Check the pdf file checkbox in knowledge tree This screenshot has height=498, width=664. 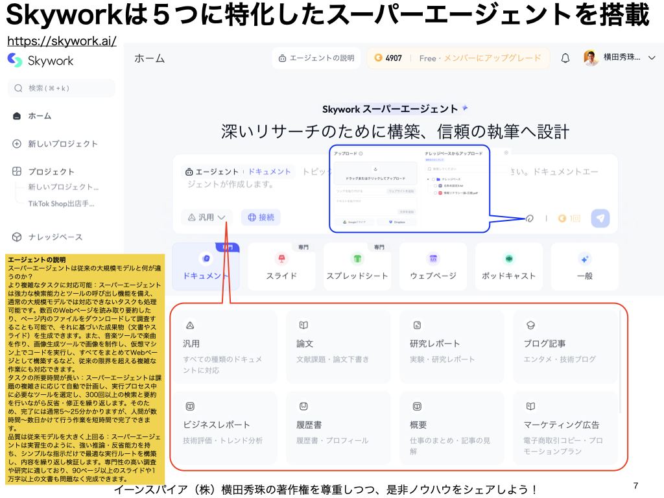click(435, 193)
